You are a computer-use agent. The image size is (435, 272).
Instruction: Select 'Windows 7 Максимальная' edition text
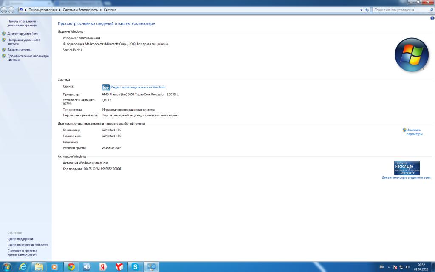tap(82, 38)
